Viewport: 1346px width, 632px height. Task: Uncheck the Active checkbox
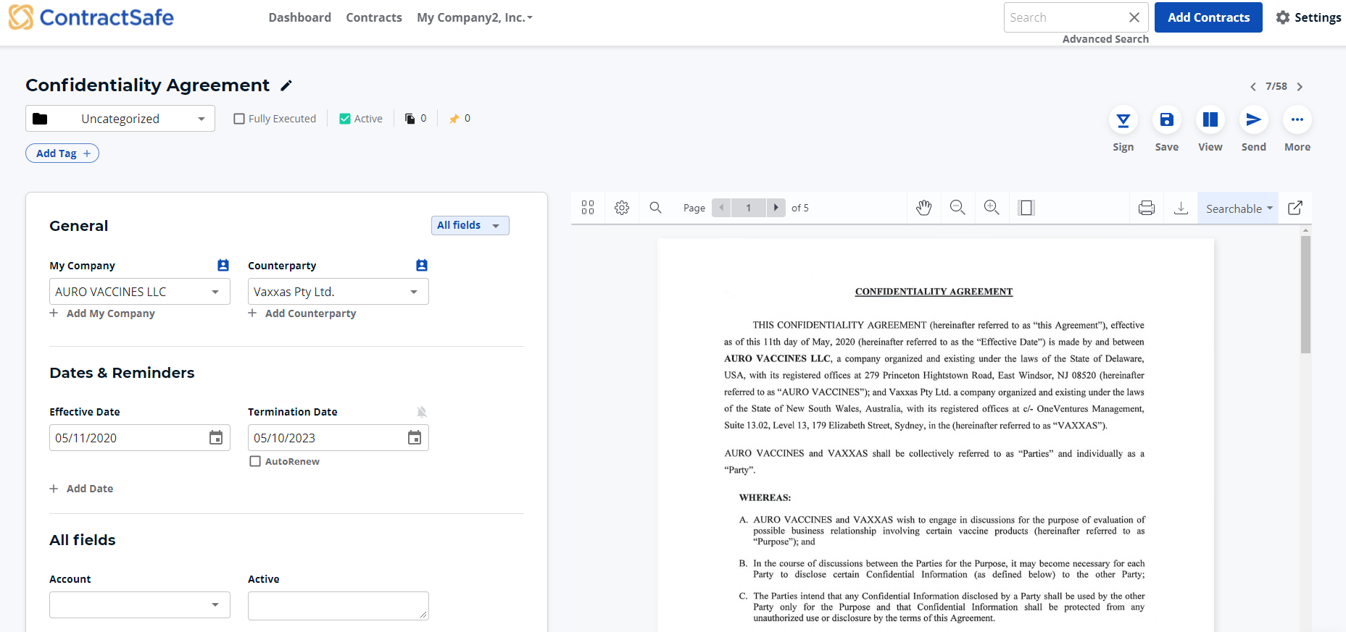(x=345, y=119)
